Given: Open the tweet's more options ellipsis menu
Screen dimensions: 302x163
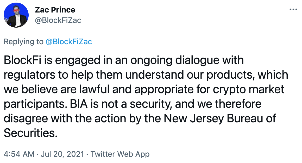Looking at the screenshot, I should point(293,10).
